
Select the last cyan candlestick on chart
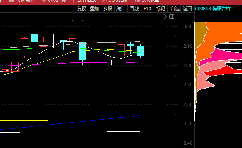140,51
